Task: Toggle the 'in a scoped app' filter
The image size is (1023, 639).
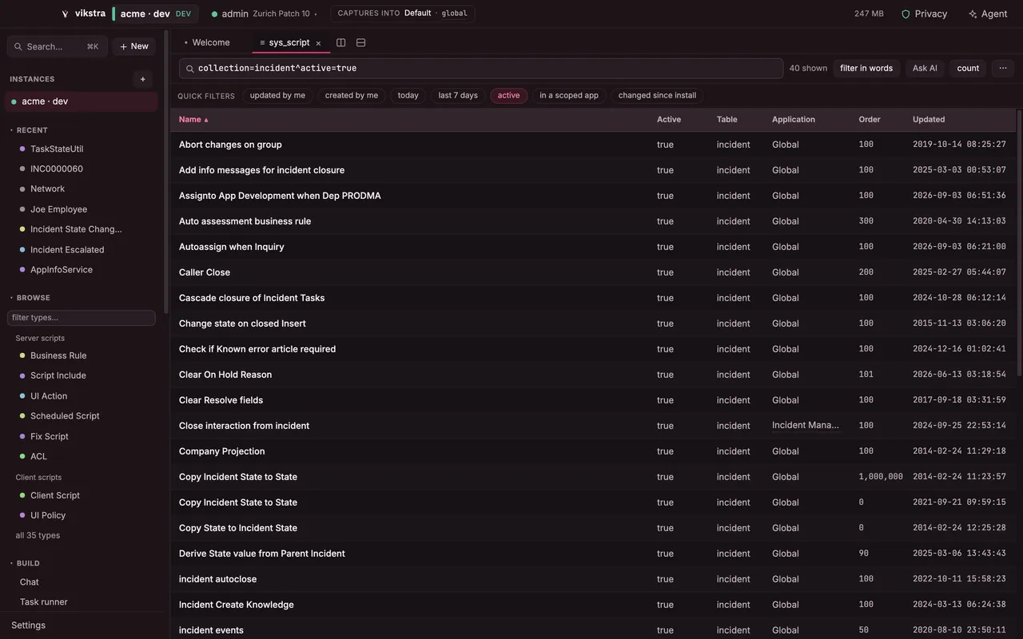Action: coord(569,95)
